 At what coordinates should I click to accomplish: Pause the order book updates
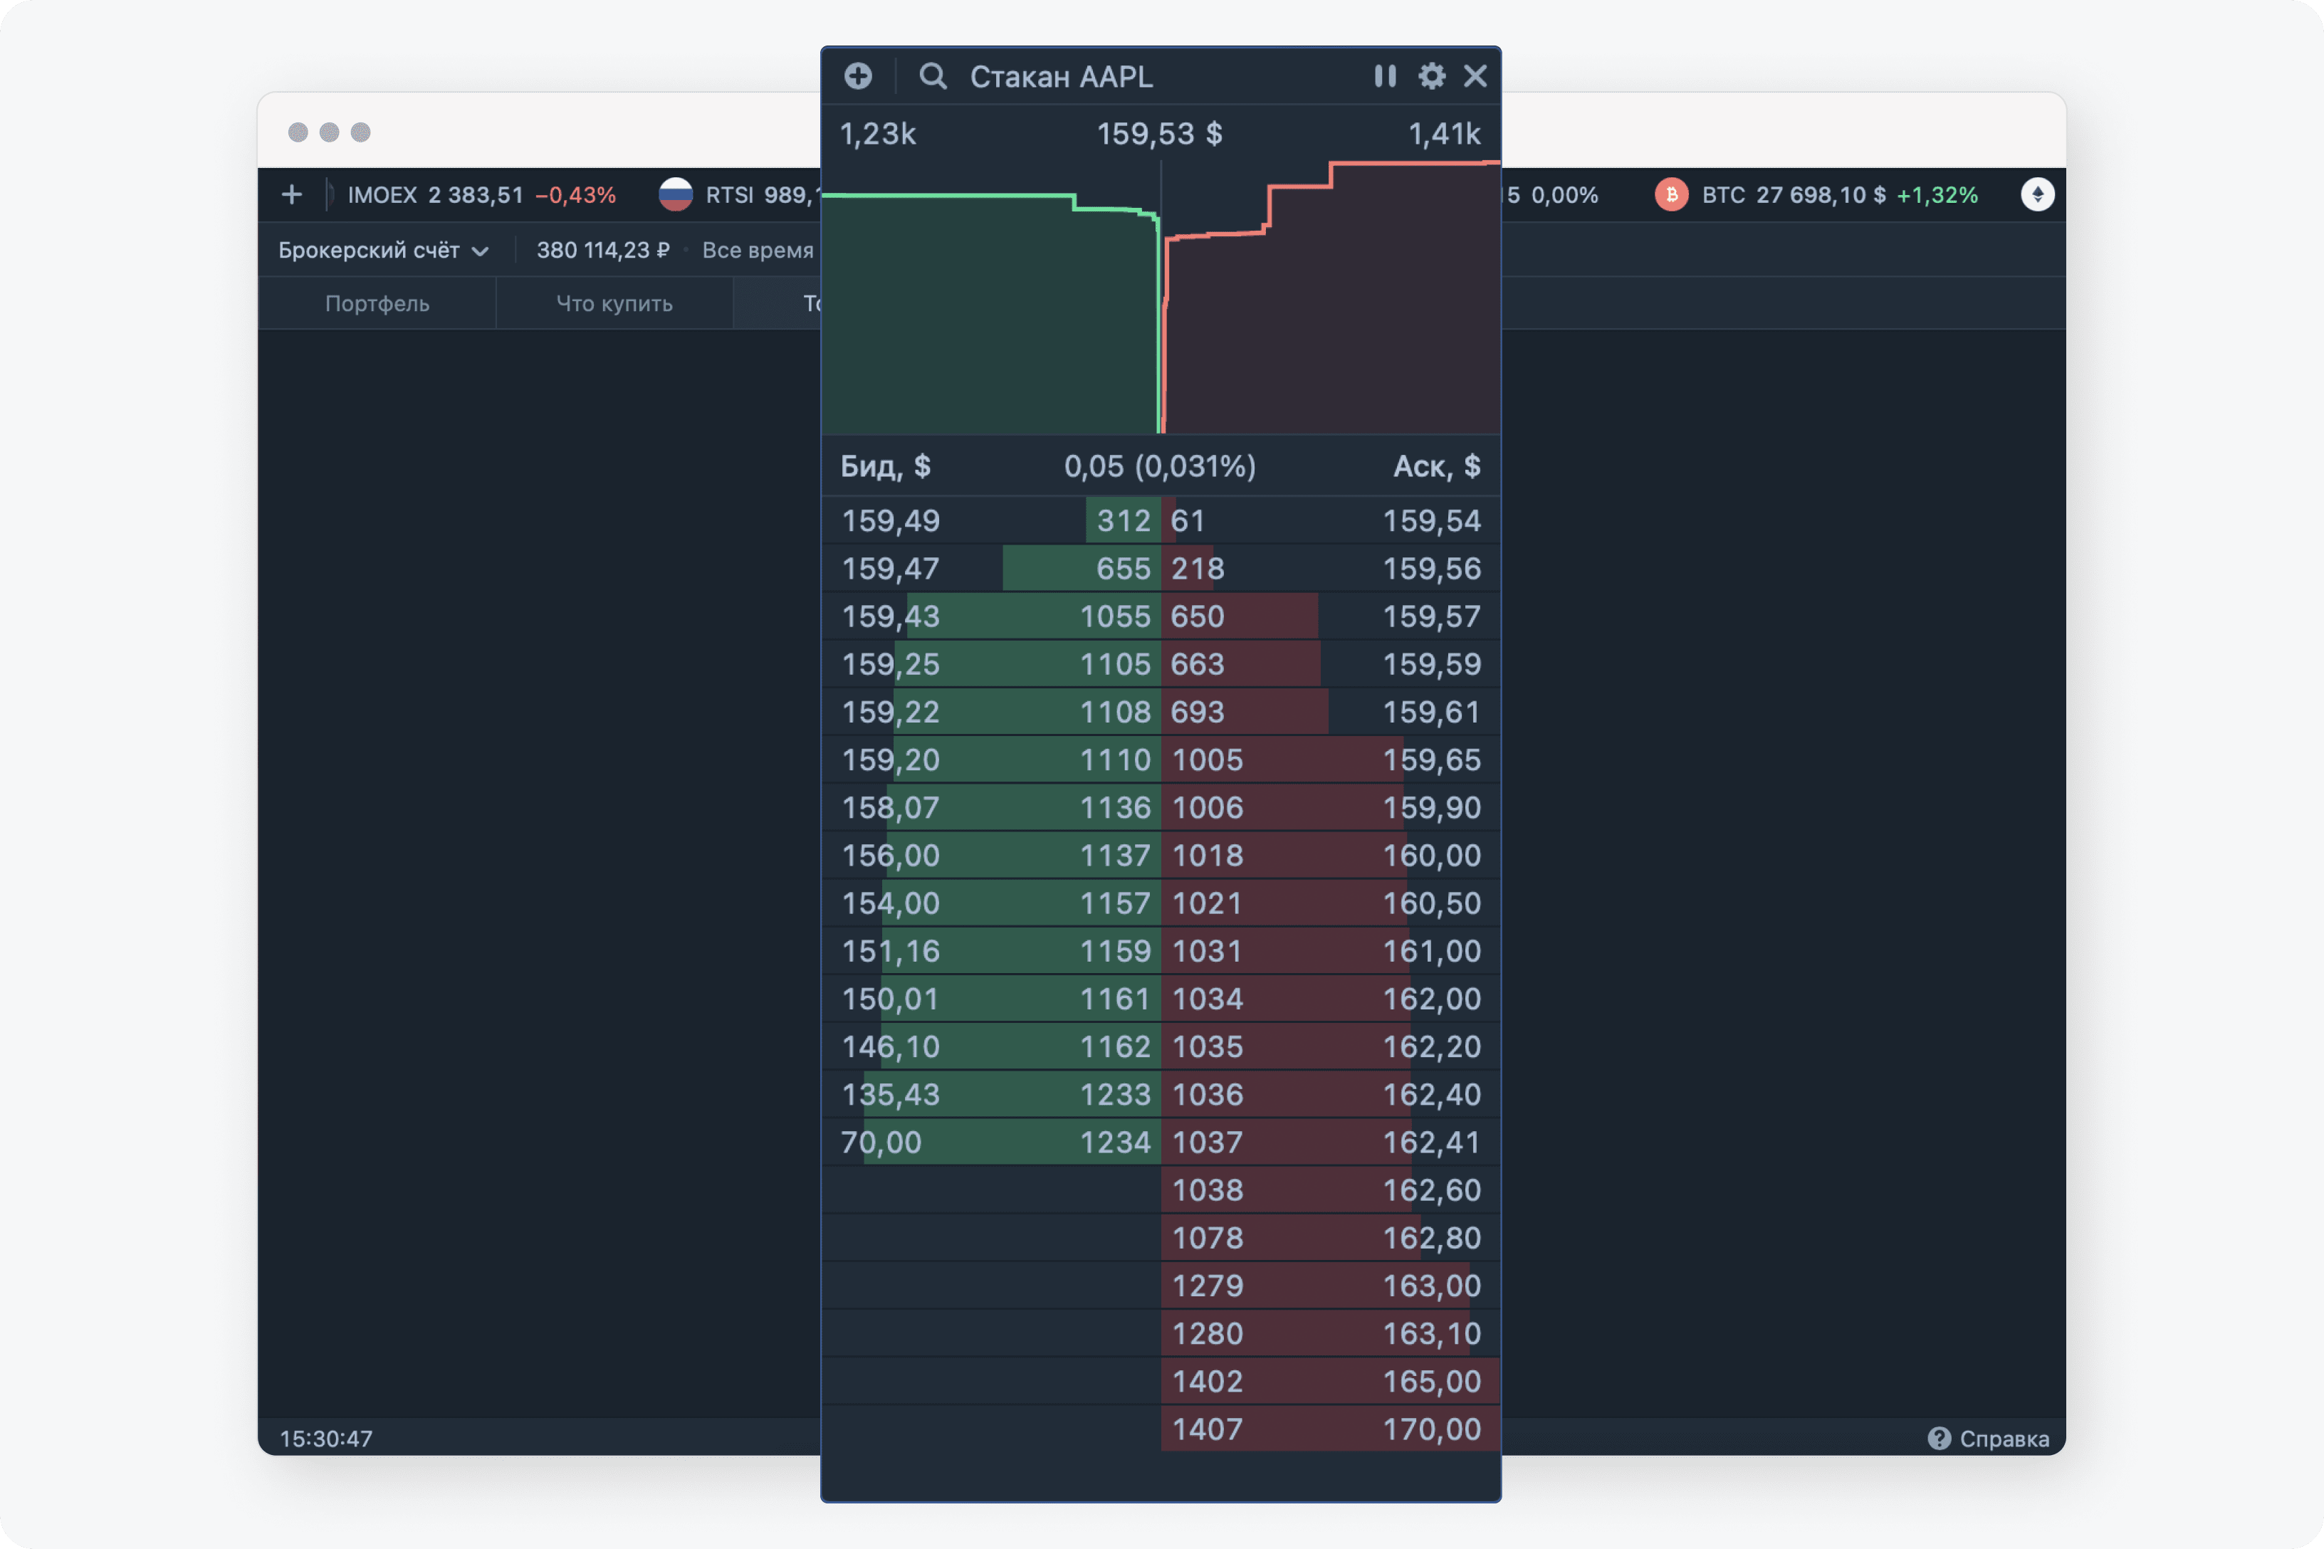click(1386, 76)
